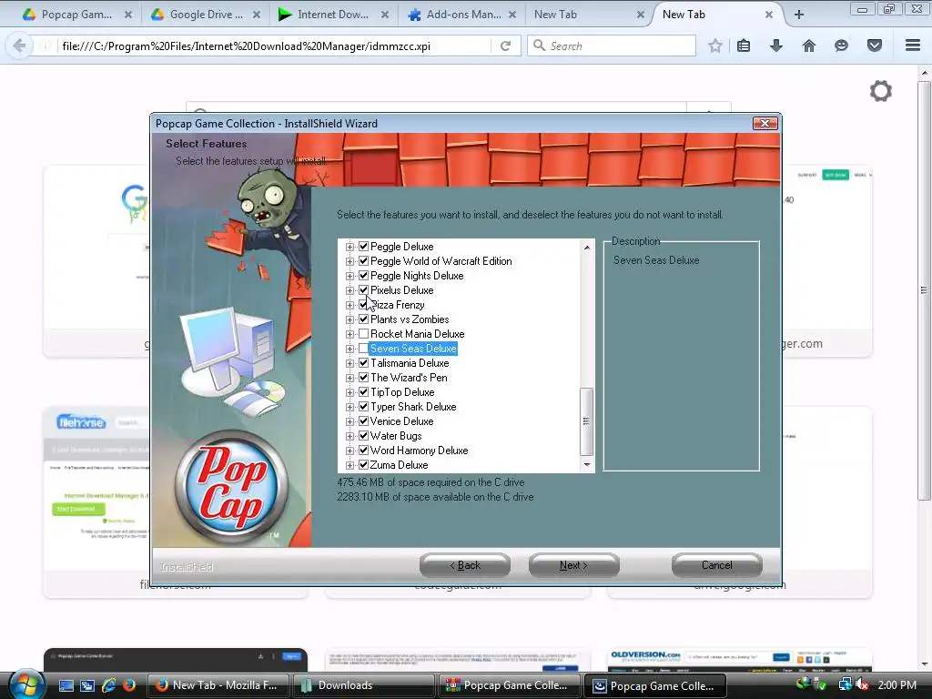Reload the page with the refresh icon

click(x=505, y=46)
